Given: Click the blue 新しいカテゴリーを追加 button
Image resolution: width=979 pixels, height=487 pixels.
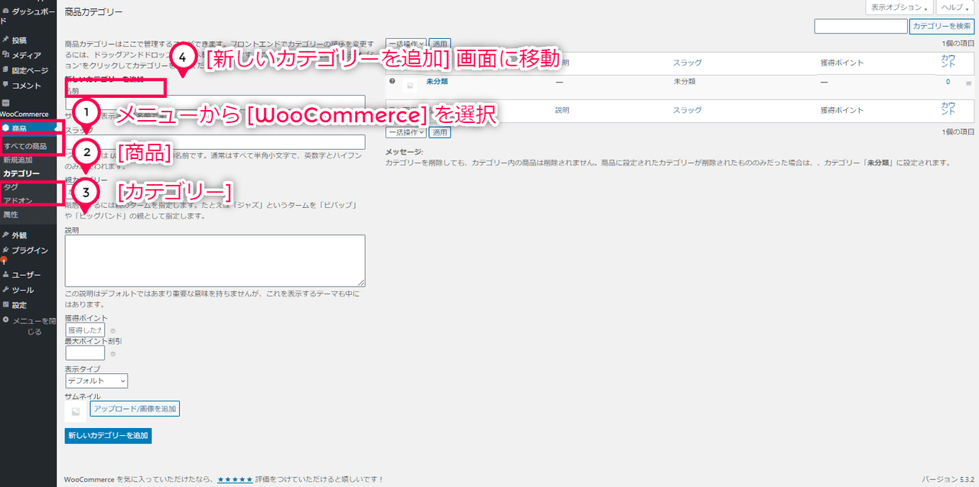Looking at the screenshot, I should point(108,436).
